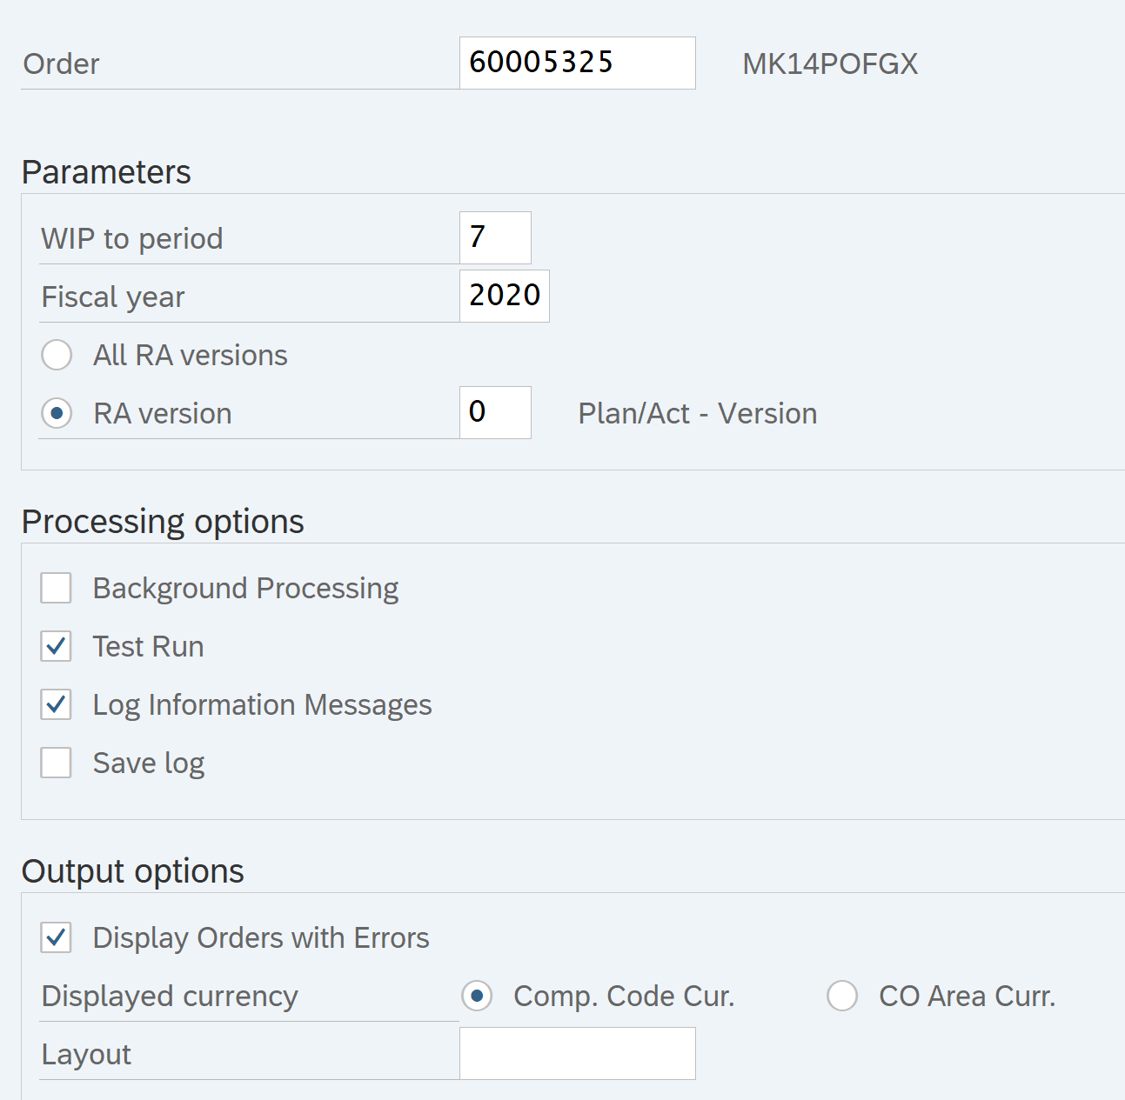Enable the Background Processing checkbox
Image resolution: width=1125 pixels, height=1100 pixels.
(x=57, y=588)
